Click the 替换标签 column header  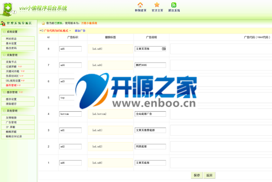110,37
